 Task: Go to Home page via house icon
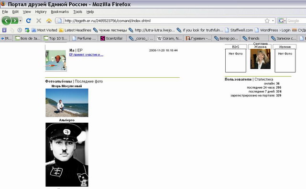coord(49,21)
